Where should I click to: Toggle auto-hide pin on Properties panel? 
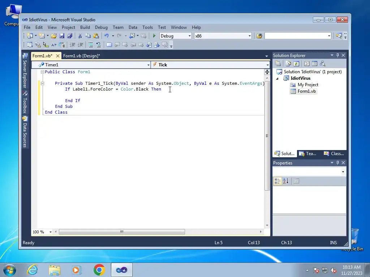pos(338,163)
